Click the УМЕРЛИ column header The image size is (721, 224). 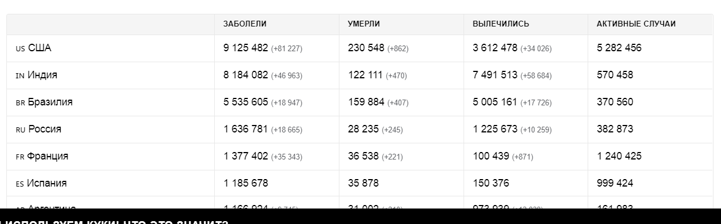click(364, 24)
